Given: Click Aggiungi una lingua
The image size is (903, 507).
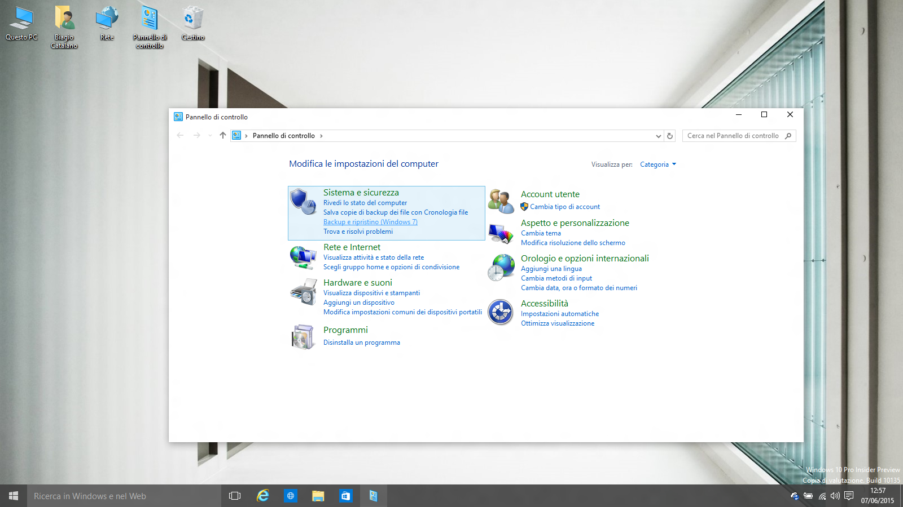Looking at the screenshot, I should [551, 269].
